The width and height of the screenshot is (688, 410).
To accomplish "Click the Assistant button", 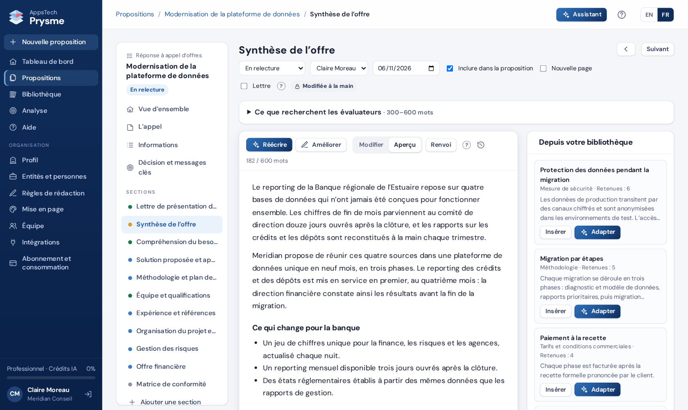I will (x=582, y=15).
